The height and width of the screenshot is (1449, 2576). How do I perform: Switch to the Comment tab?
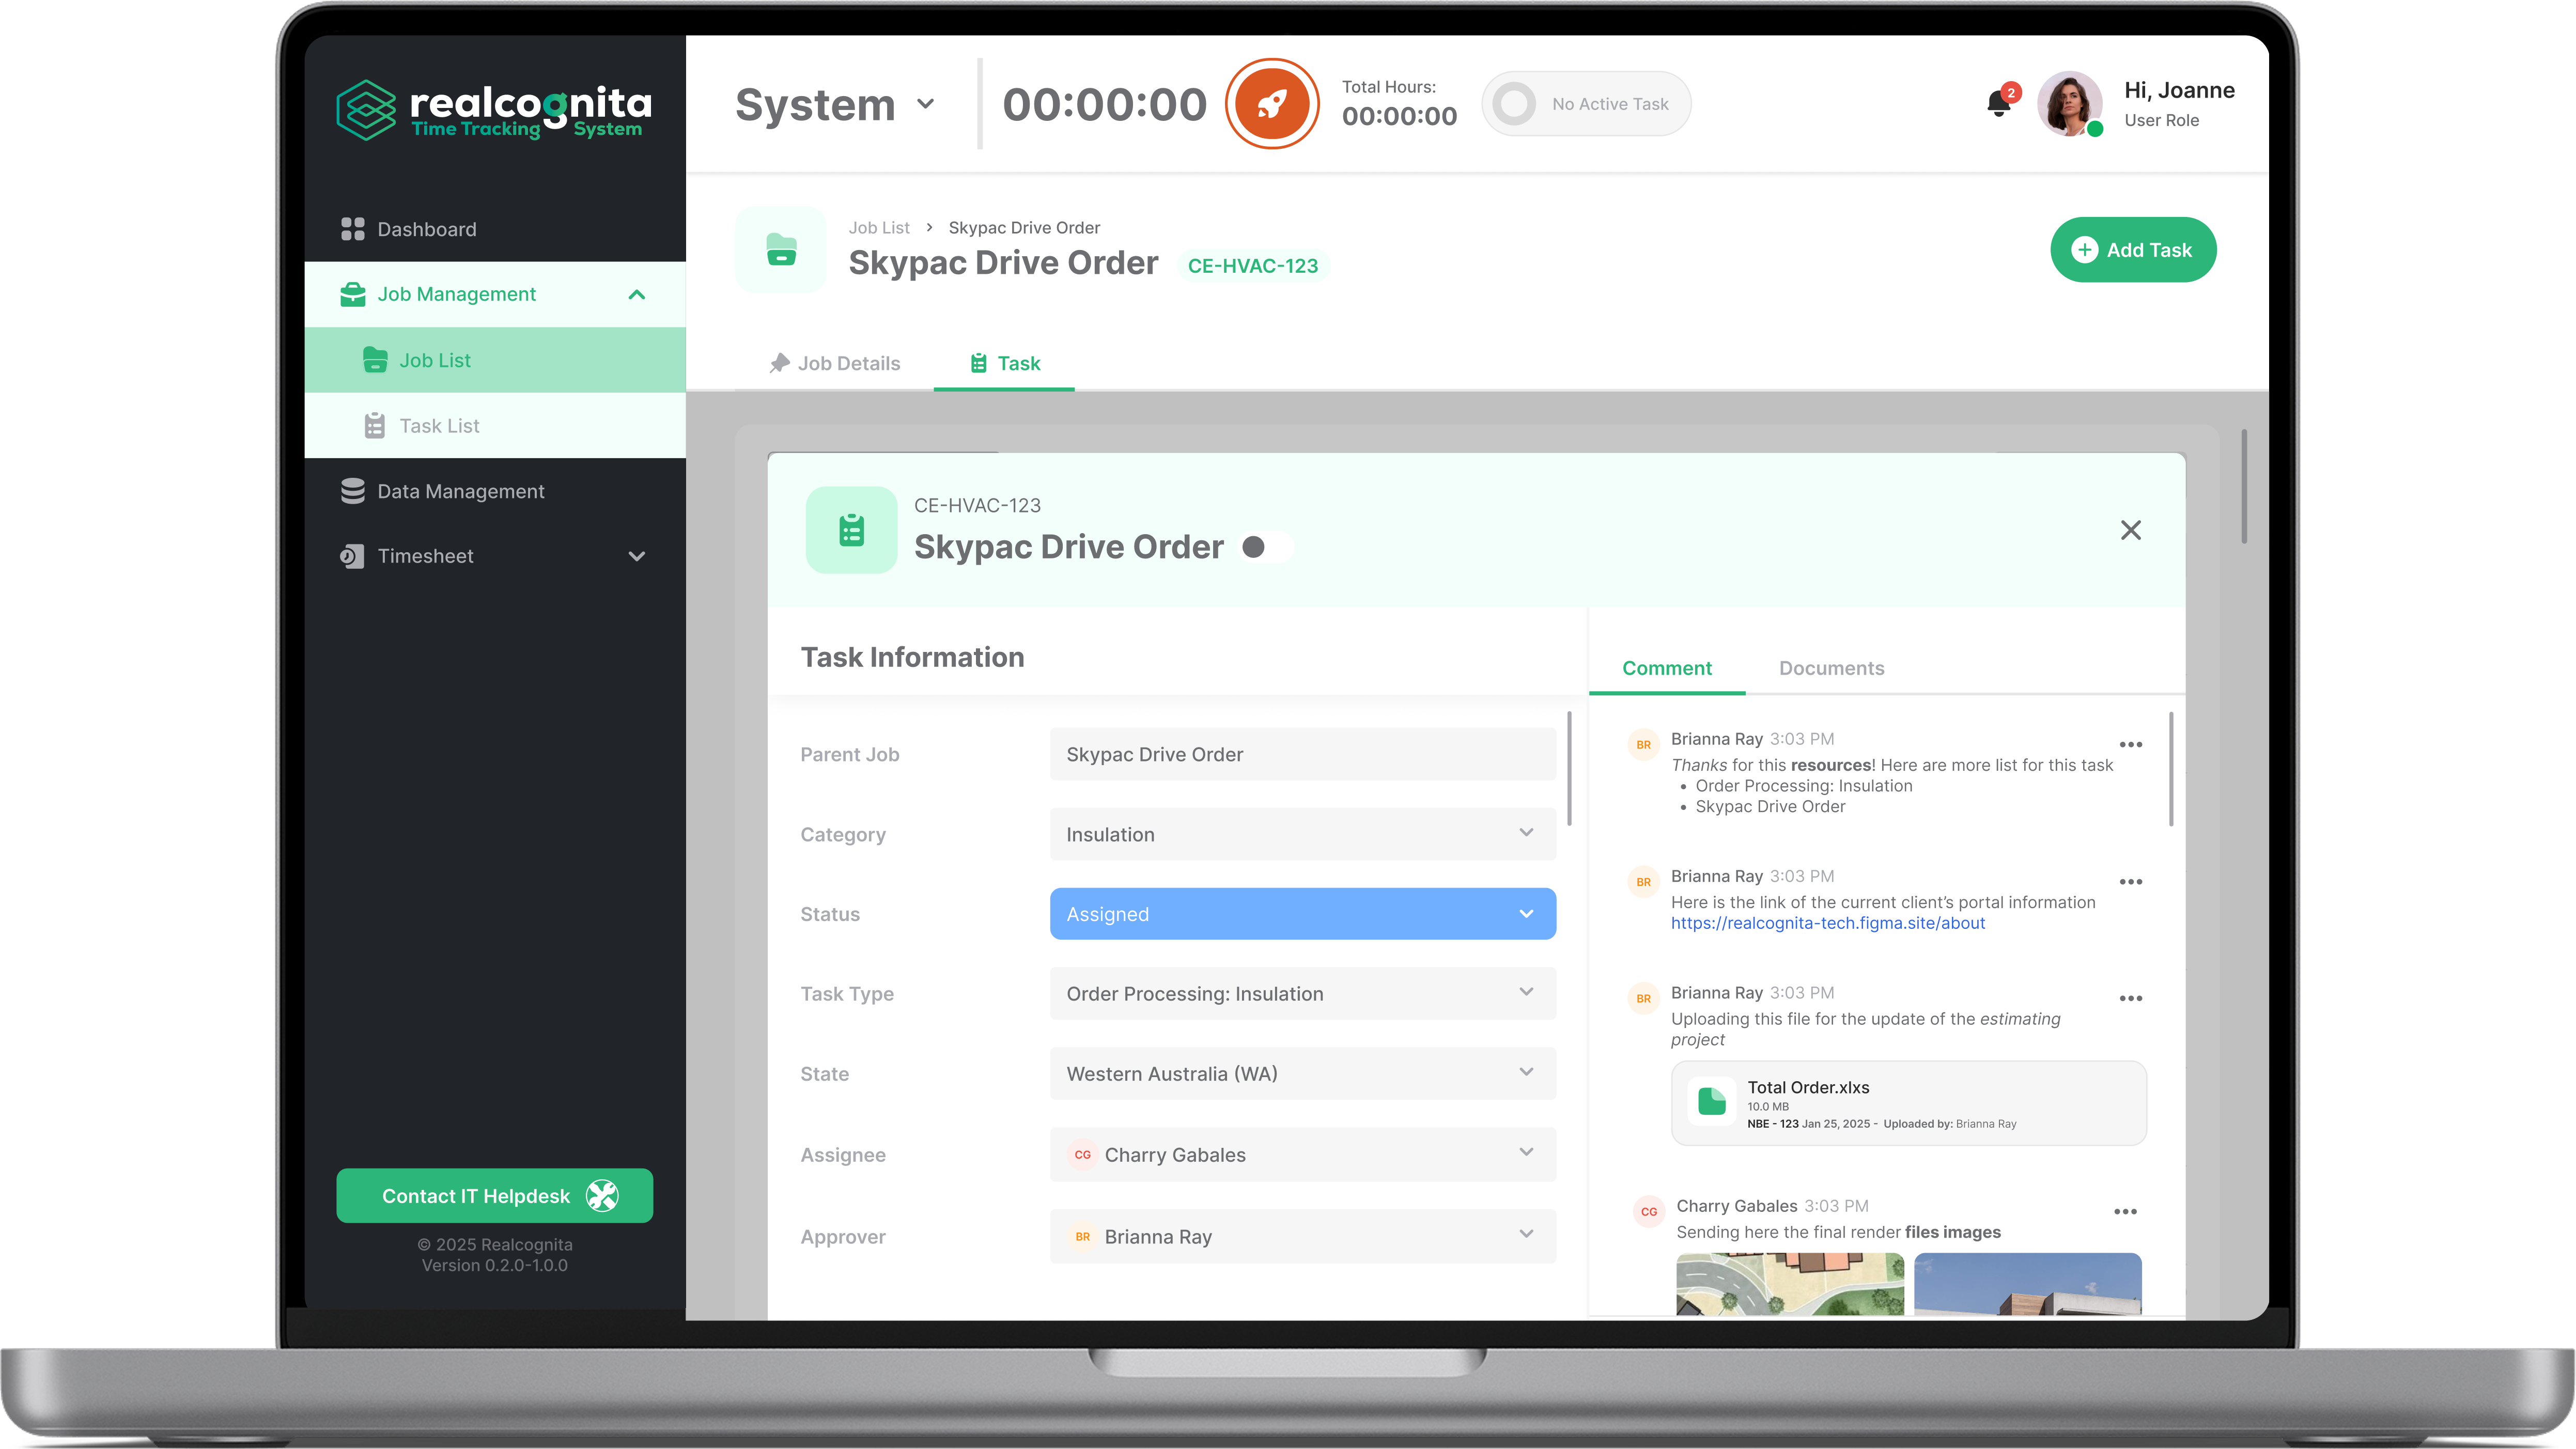(x=1667, y=668)
